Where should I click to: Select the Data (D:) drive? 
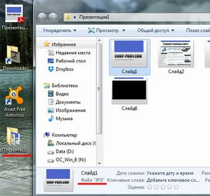[x=60, y=151]
